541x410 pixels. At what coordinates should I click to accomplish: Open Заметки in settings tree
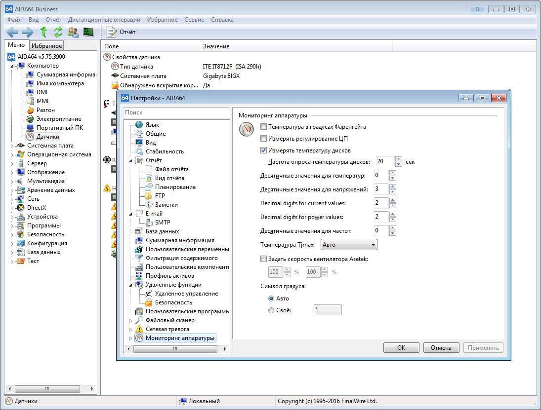tap(166, 205)
